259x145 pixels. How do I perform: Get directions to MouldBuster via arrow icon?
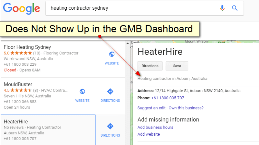[x=110, y=92]
